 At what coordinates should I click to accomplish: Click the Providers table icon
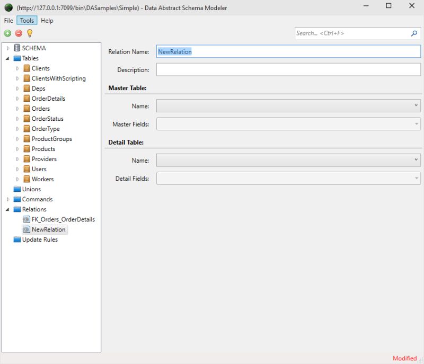tap(26, 159)
